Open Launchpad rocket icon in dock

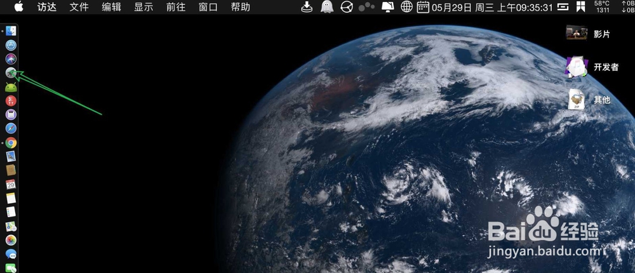pos(11,73)
